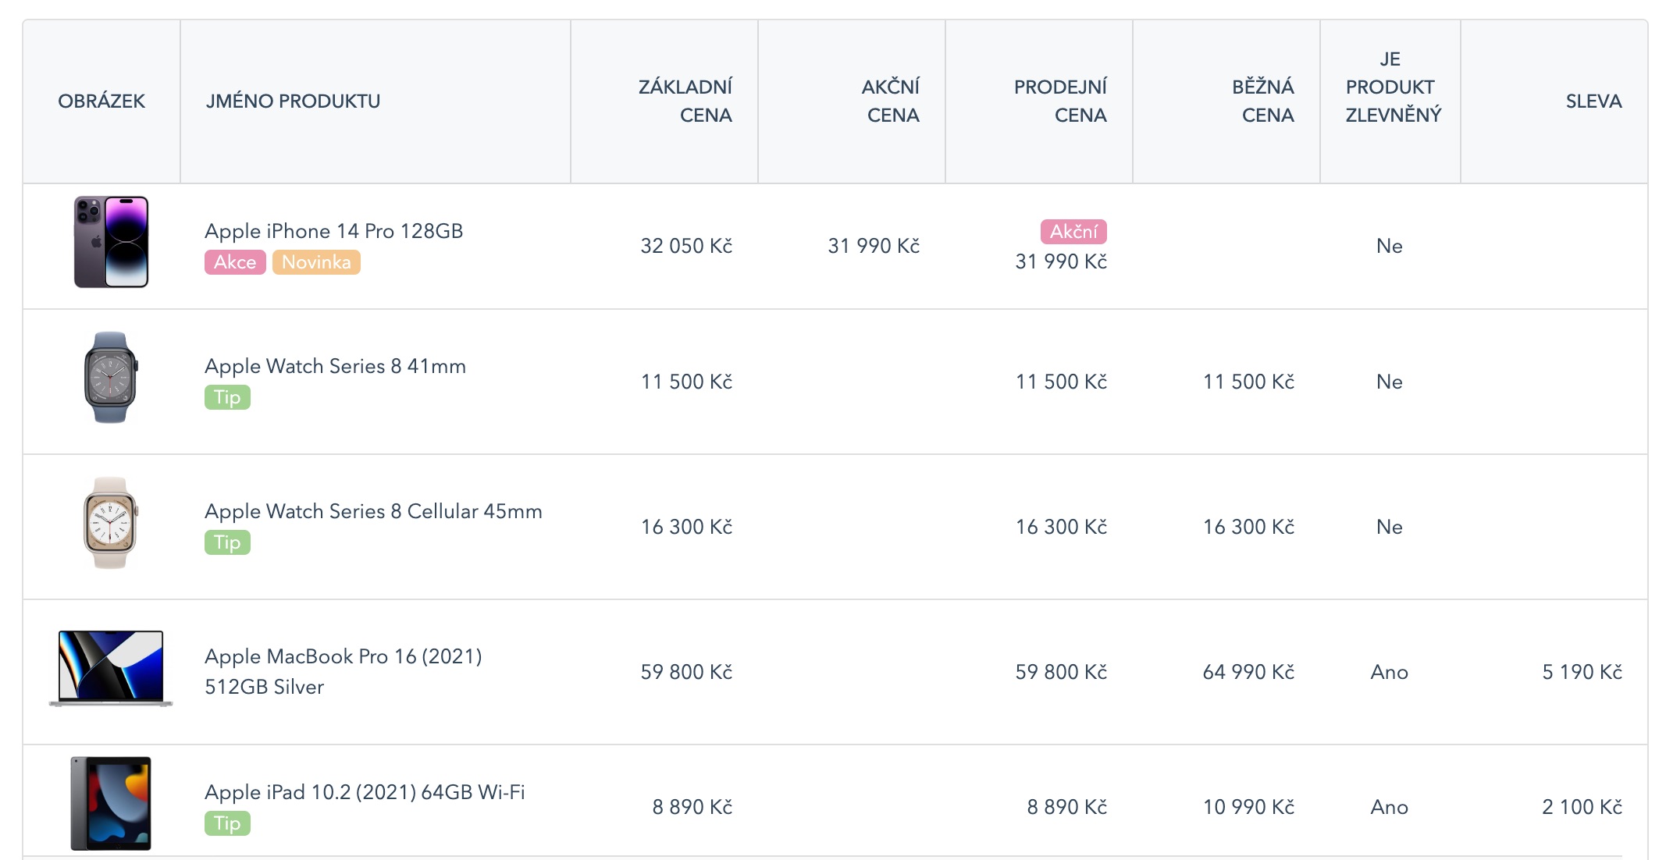Open the MacBook Pro 16 product thumbnail

(x=111, y=668)
